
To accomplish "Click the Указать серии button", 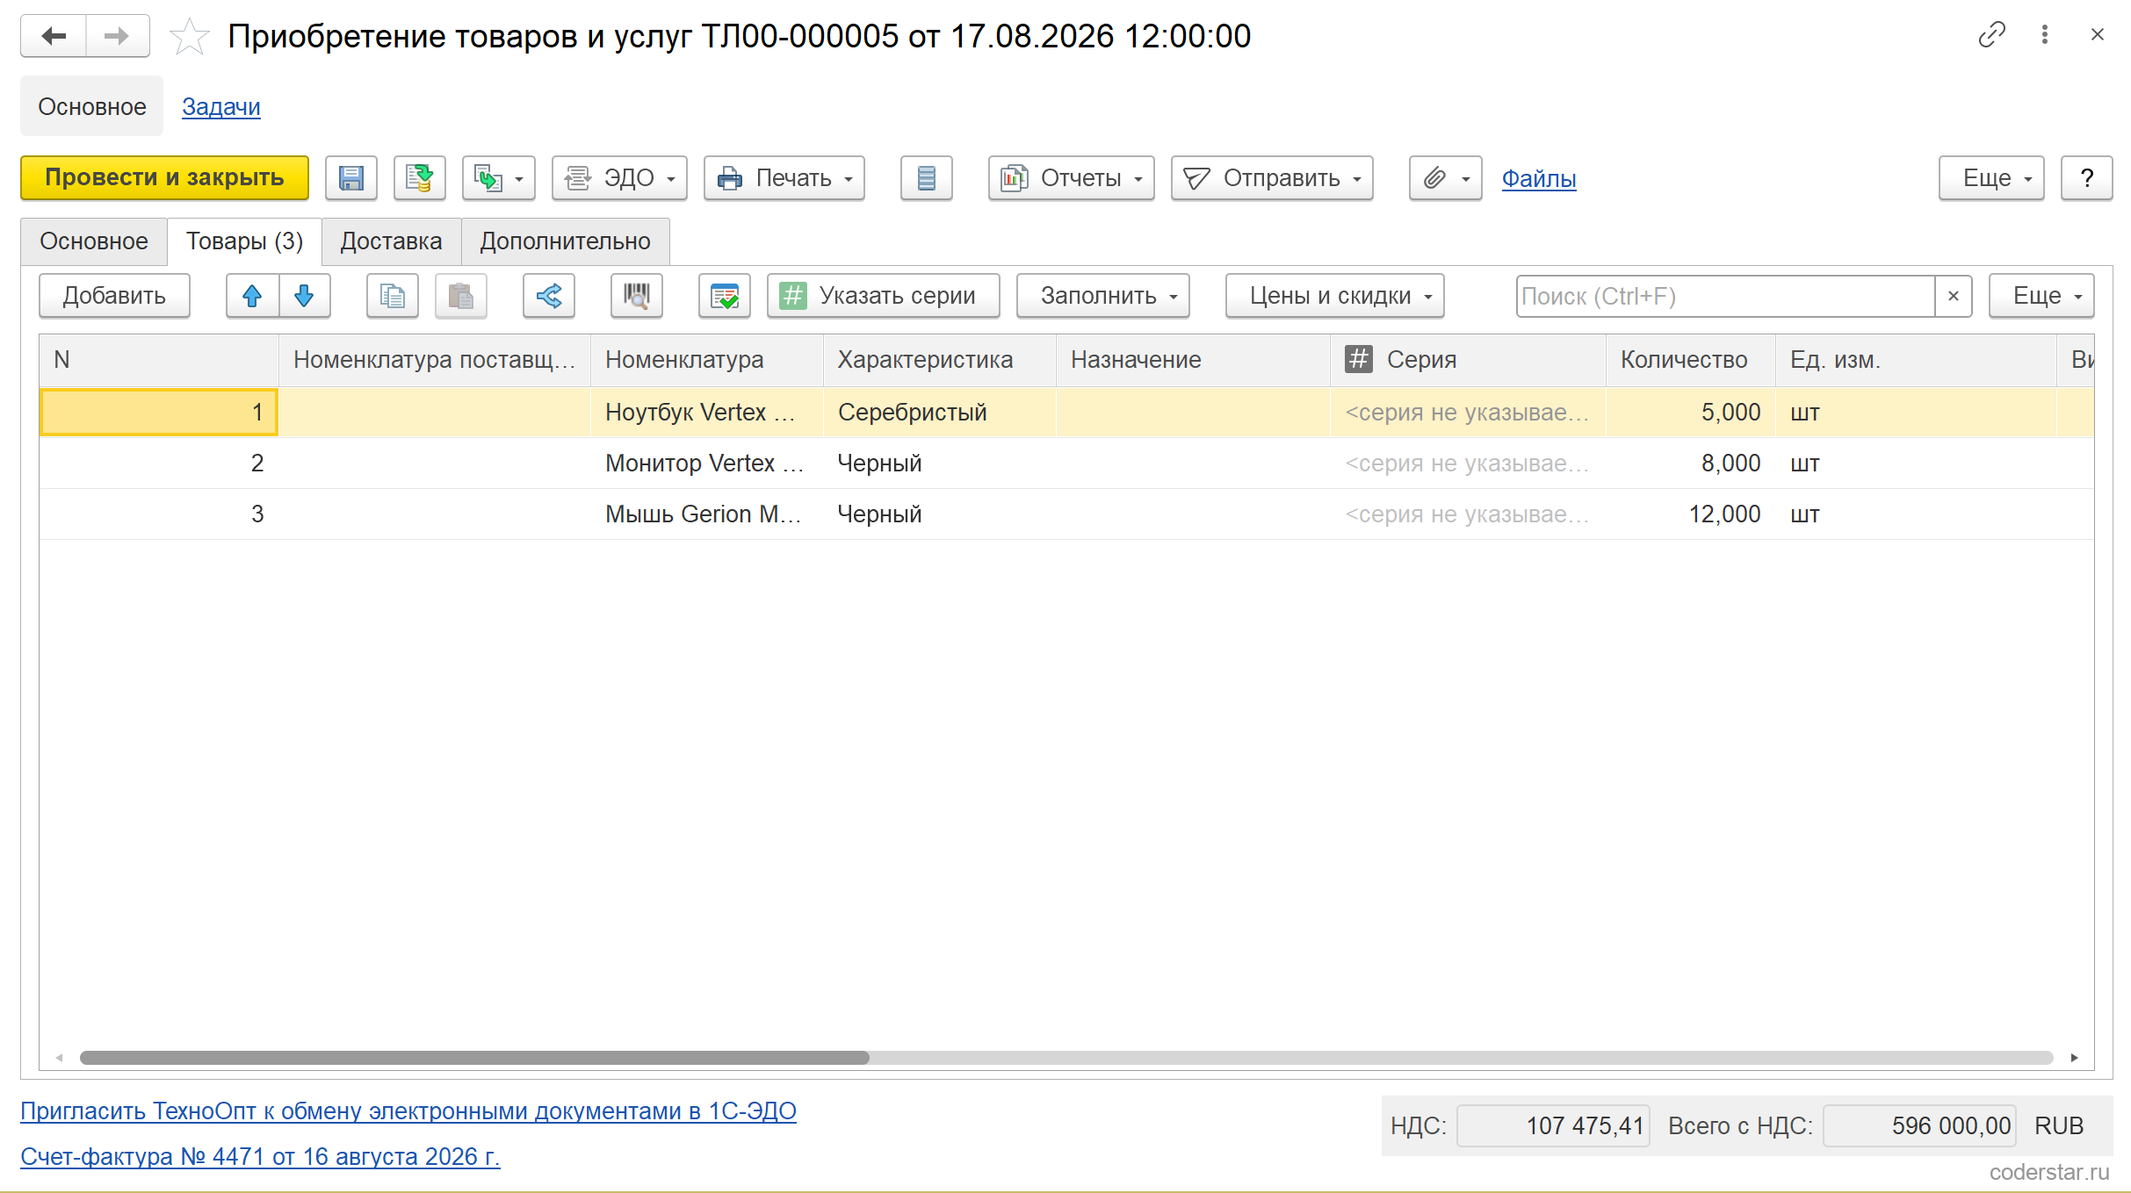I will (x=884, y=296).
